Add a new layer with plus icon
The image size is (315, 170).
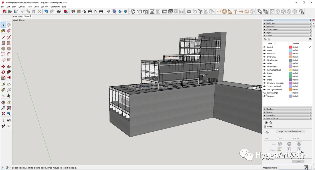click(265, 39)
